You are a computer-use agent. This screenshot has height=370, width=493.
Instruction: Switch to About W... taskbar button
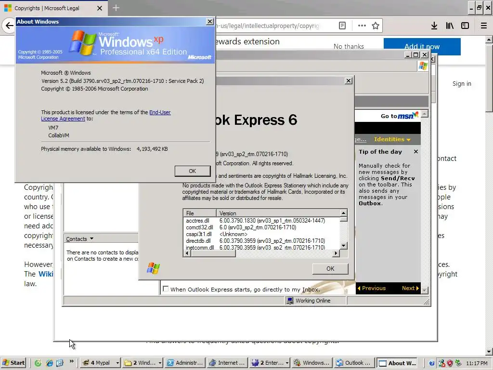[397, 363]
